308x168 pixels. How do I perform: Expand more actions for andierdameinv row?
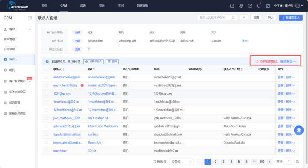tap(294, 77)
